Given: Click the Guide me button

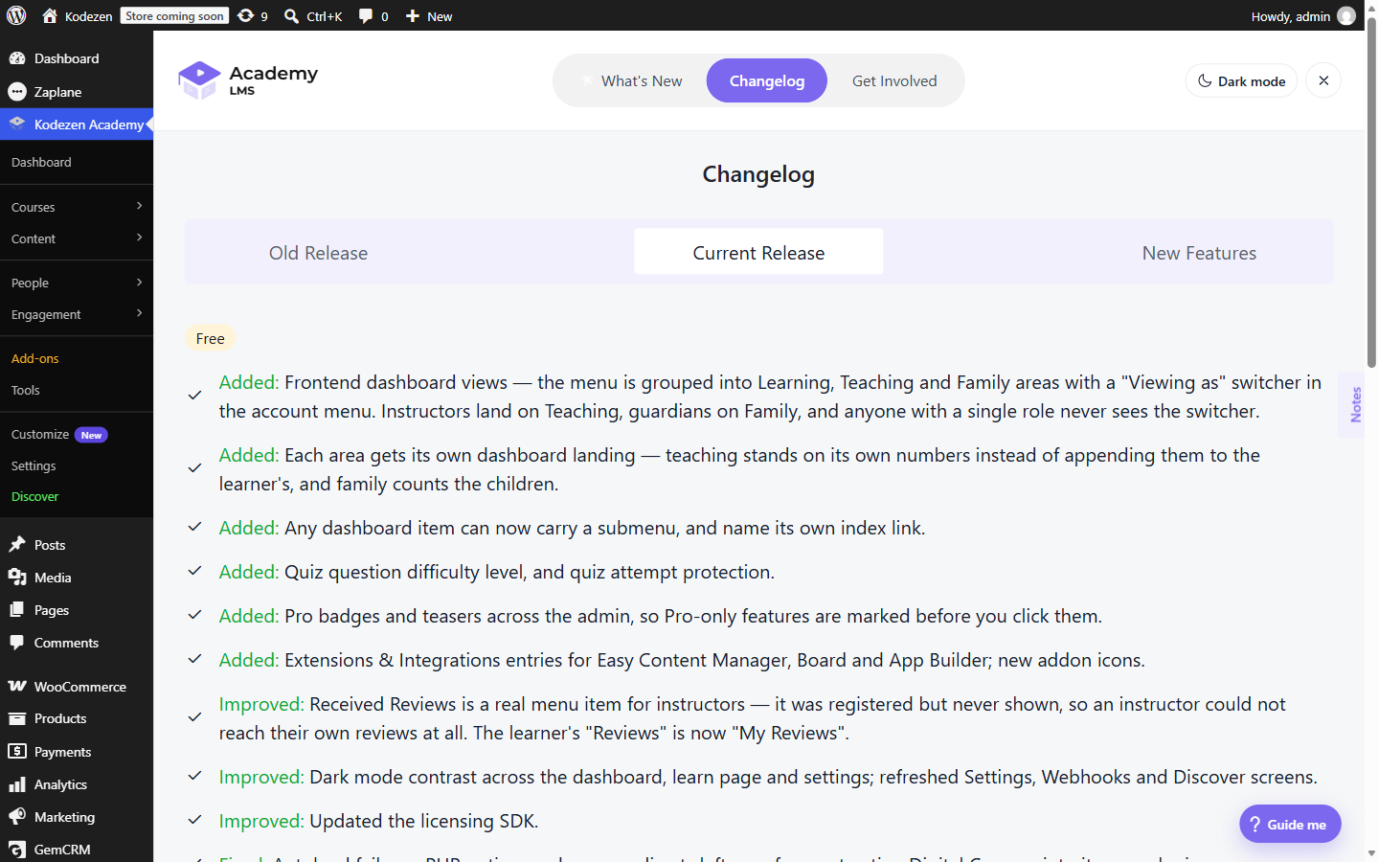Looking at the screenshot, I should tap(1290, 824).
